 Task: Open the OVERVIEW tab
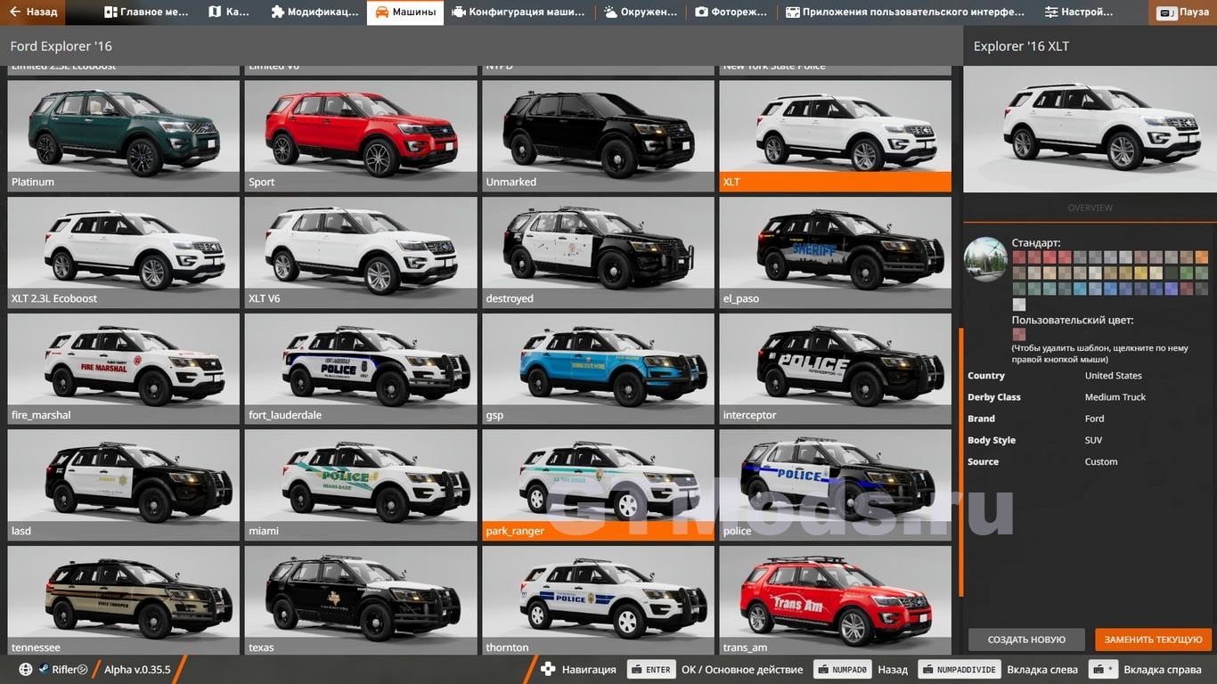click(1090, 208)
